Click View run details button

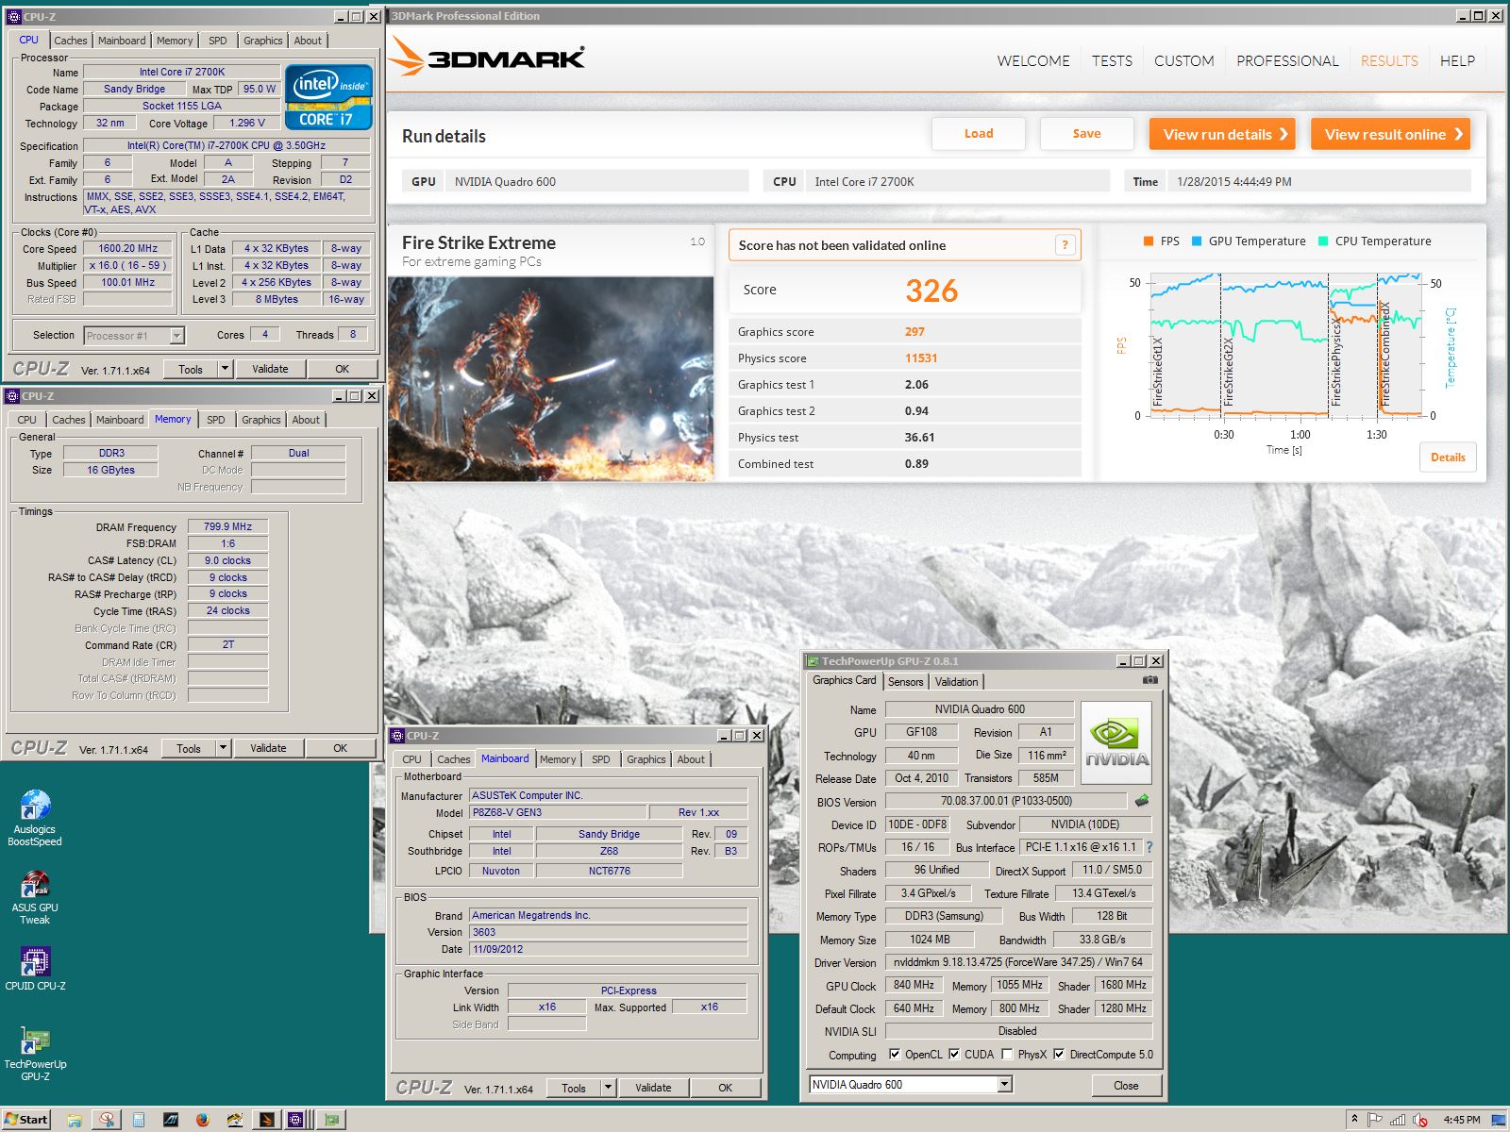tap(1222, 134)
